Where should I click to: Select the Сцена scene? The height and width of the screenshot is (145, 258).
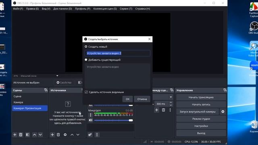(x=29, y=96)
